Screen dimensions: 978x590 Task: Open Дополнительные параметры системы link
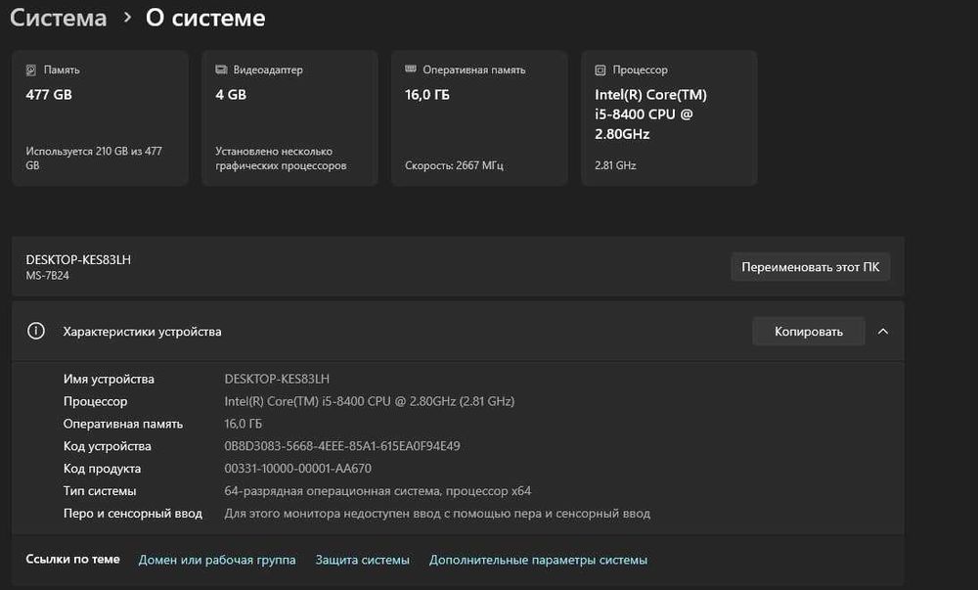click(x=538, y=560)
